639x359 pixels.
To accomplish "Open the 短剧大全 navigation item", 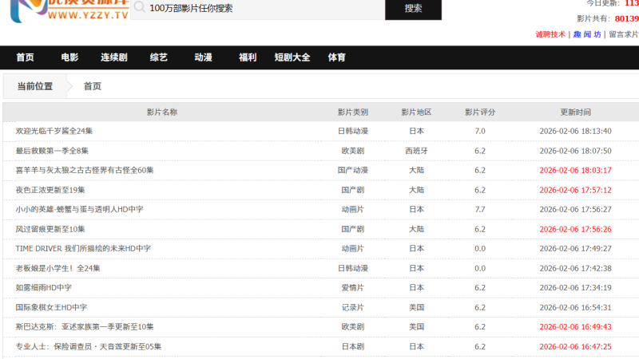I will click(x=292, y=57).
